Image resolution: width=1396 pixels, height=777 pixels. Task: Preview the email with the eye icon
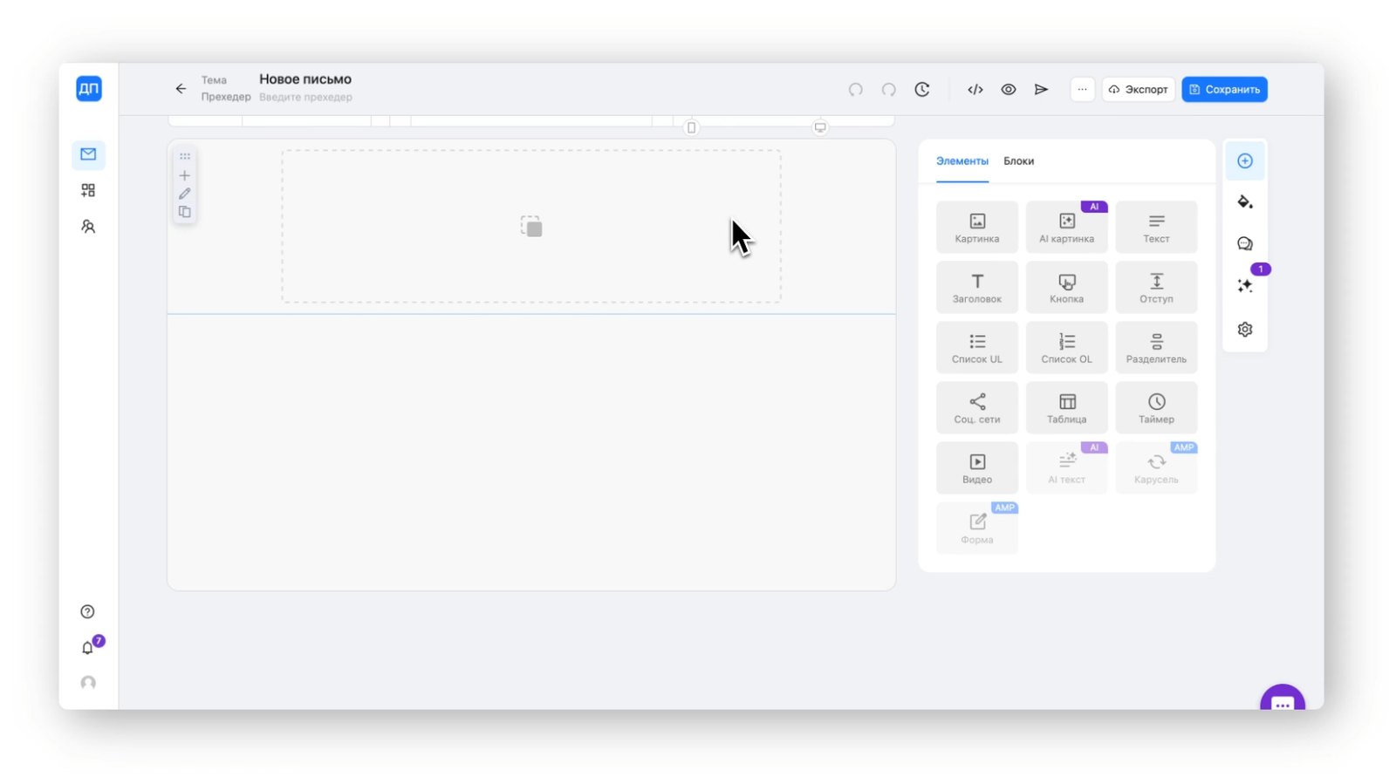click(1009, 89)
